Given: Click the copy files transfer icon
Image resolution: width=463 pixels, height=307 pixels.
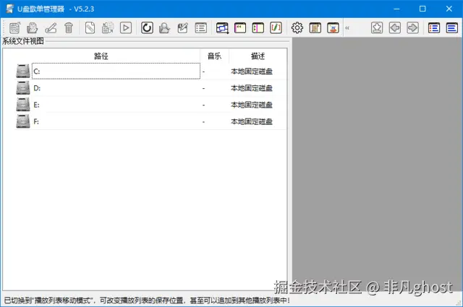Looking at the screenshot, I should [108, 28].
